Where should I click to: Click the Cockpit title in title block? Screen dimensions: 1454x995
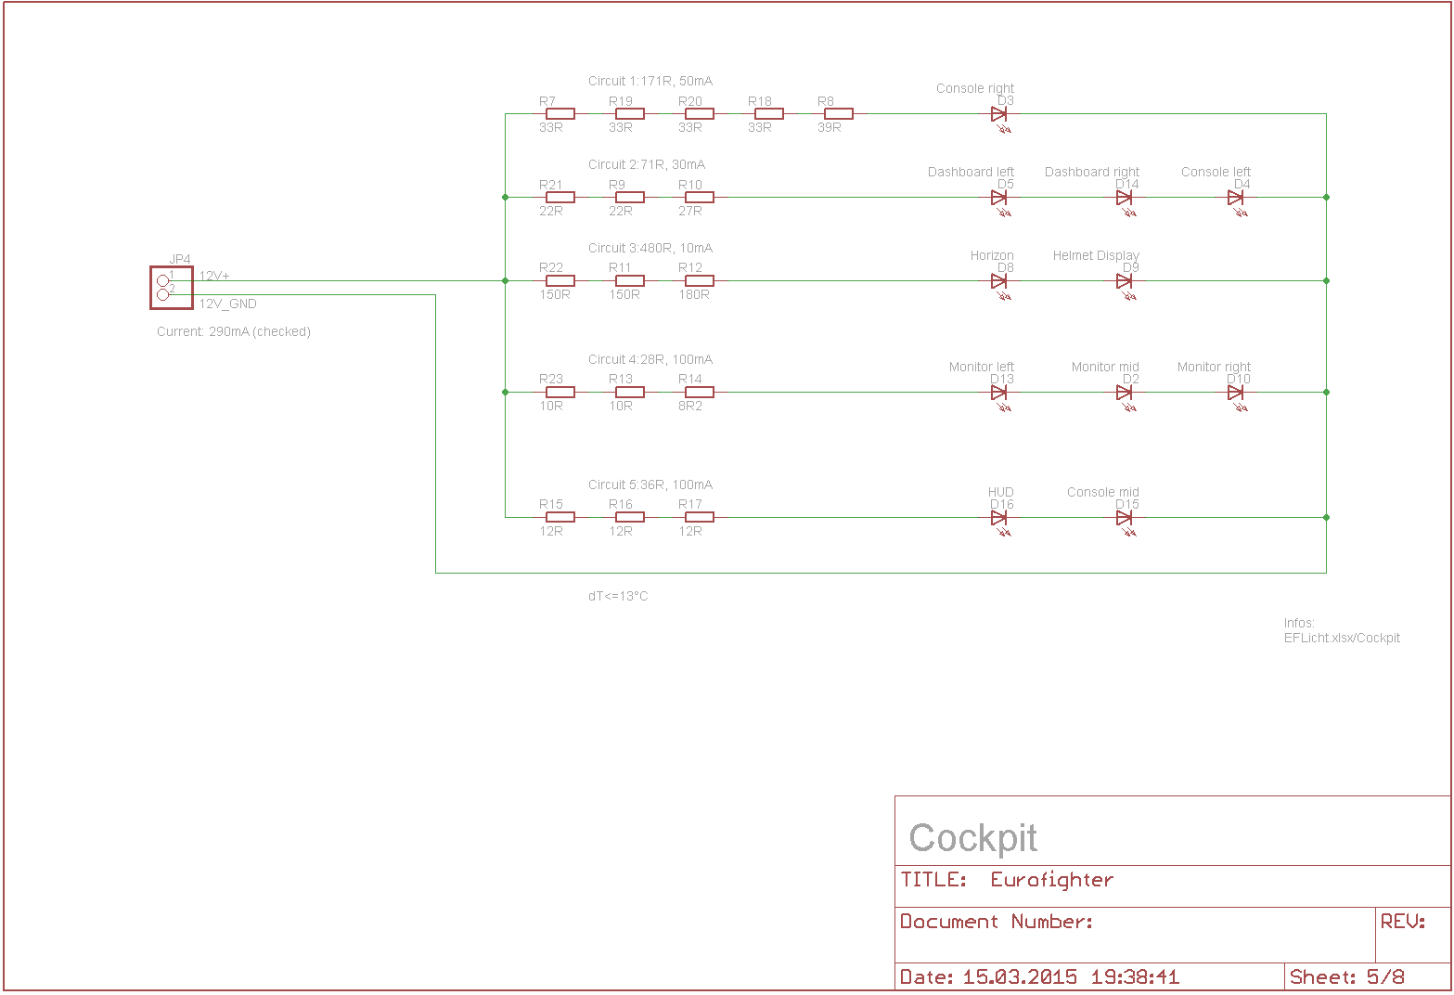click(972, 838)
